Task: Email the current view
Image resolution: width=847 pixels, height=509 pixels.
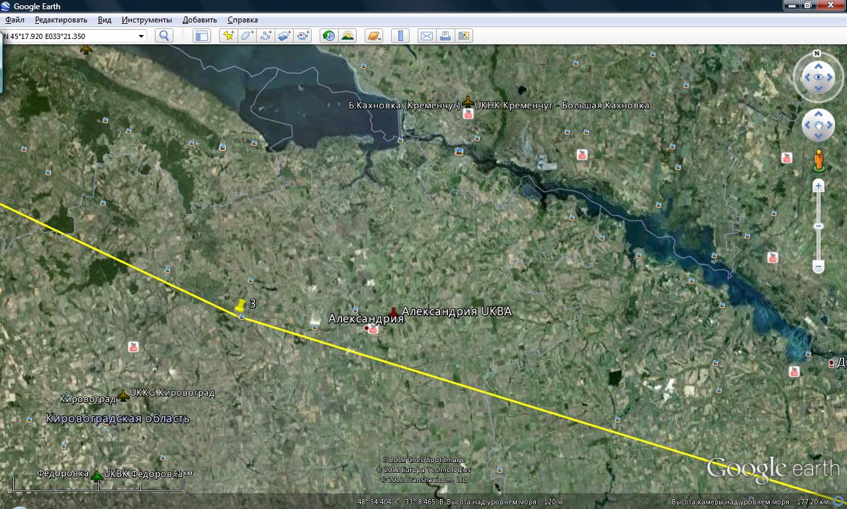Action: pos(426,36)
